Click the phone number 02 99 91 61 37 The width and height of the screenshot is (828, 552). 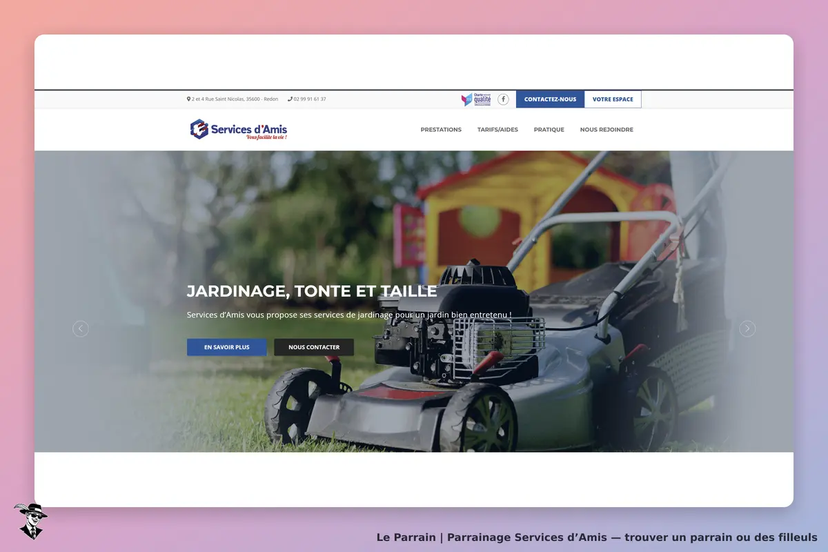point(307,99)
